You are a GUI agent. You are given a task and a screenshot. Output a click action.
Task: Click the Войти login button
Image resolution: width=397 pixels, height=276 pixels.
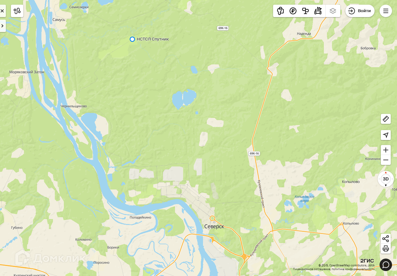click(360, 11)
